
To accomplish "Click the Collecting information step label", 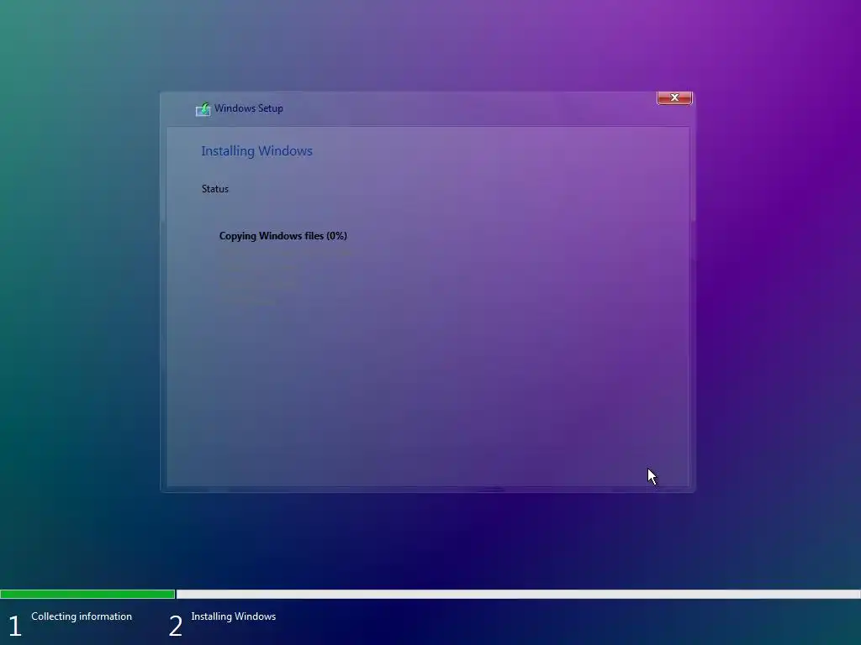I will pyautogui.click(x=82, y=616).
